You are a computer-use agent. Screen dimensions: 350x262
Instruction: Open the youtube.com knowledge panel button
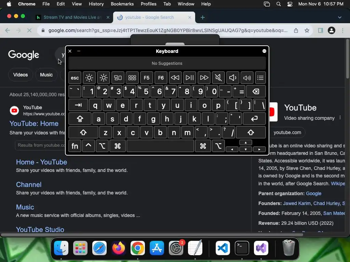pos(287,133)
